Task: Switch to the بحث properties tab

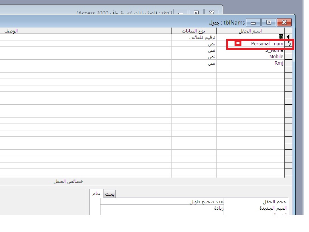Action: tap(110, 194)
